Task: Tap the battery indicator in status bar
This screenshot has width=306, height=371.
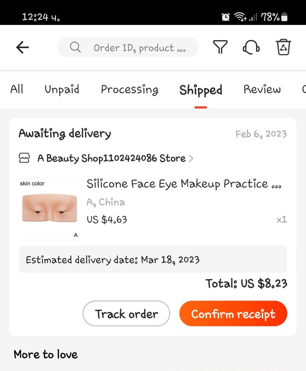Action: tap(284, 17)
